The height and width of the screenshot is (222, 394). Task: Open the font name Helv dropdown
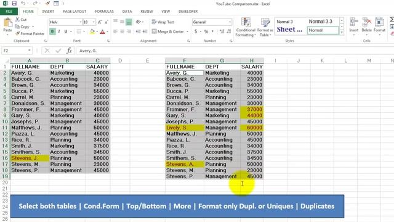pyautogui.click(x=81, y=22)
